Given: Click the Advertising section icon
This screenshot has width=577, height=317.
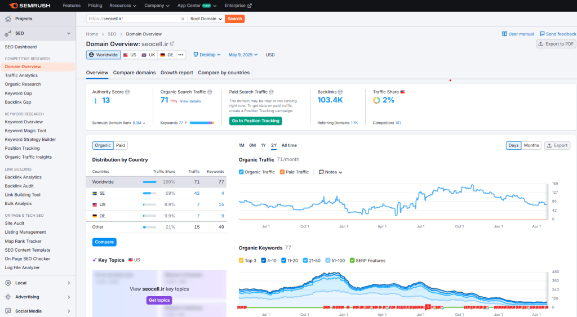Looking at the screenshot, I should point(8,297).
